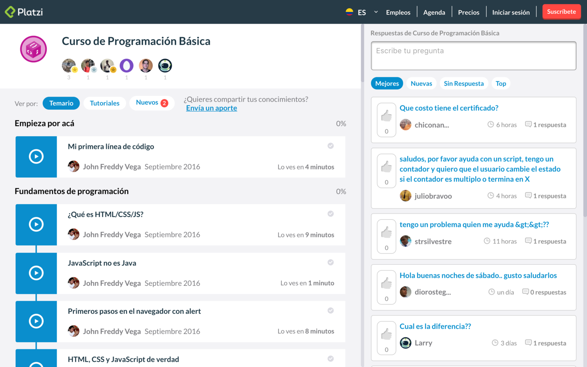View the fifth contributor face avatar
This screenshot has width=587, height=367.
point(146,65)
